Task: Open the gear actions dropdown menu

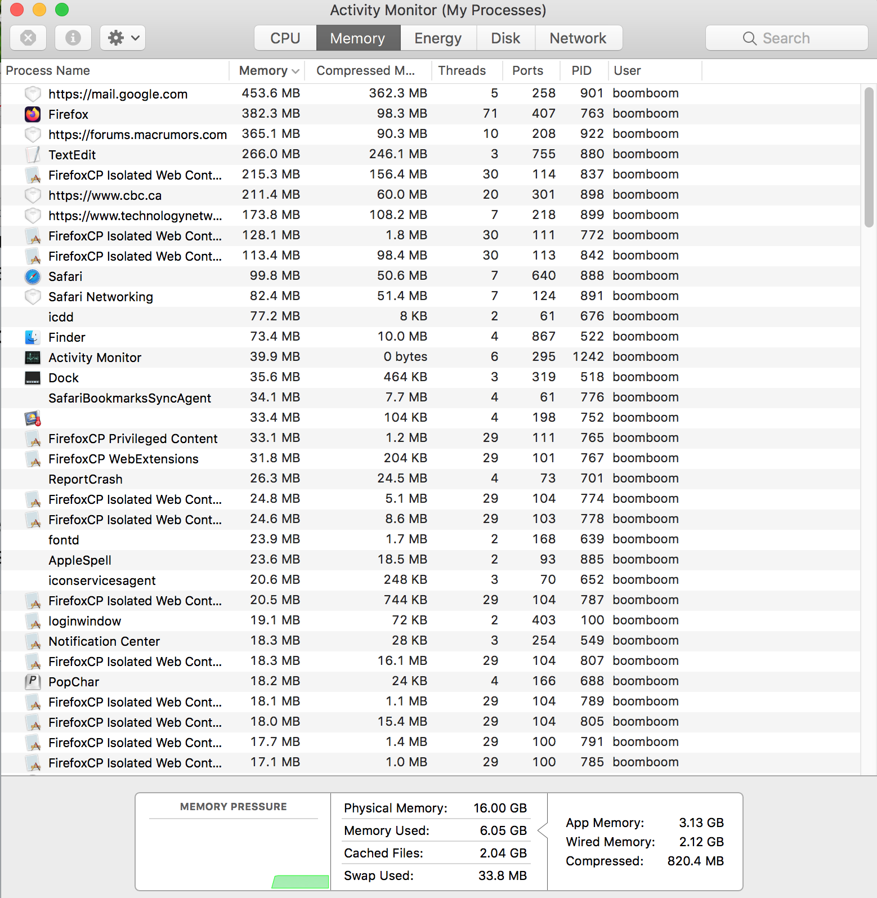Action: tap(123, 38)
